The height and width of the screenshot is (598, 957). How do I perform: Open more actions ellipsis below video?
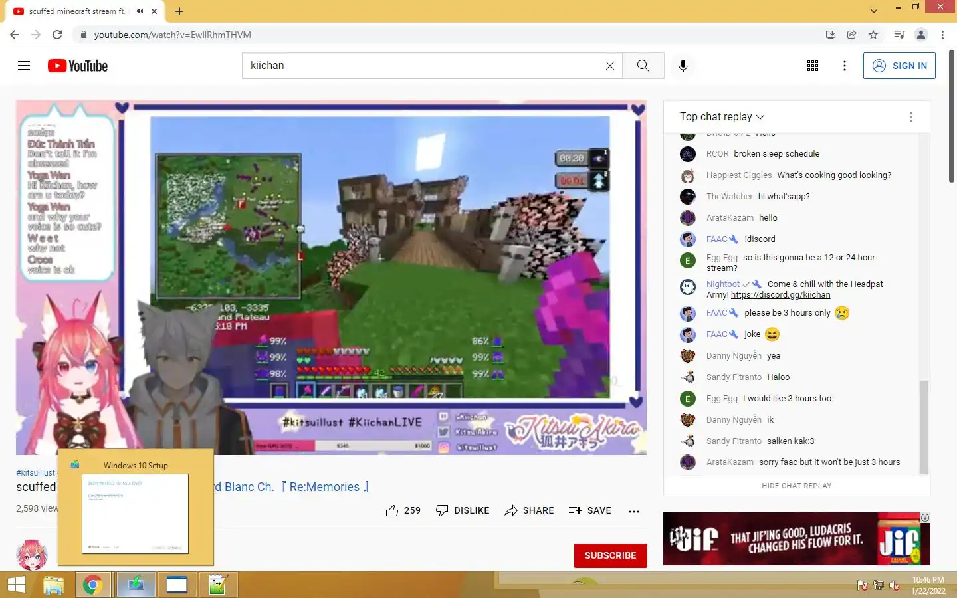(634, 511)
